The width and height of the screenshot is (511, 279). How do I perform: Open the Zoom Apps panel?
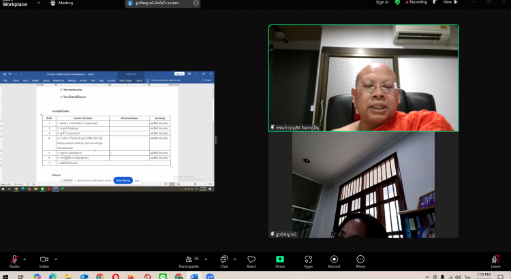point(308,261)
